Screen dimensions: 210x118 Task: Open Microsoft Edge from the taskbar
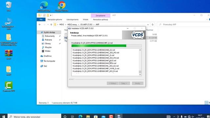(80, 117)
